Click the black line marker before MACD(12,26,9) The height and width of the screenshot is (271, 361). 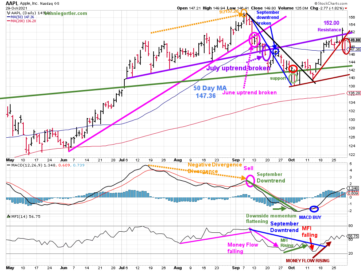[8, 165]
